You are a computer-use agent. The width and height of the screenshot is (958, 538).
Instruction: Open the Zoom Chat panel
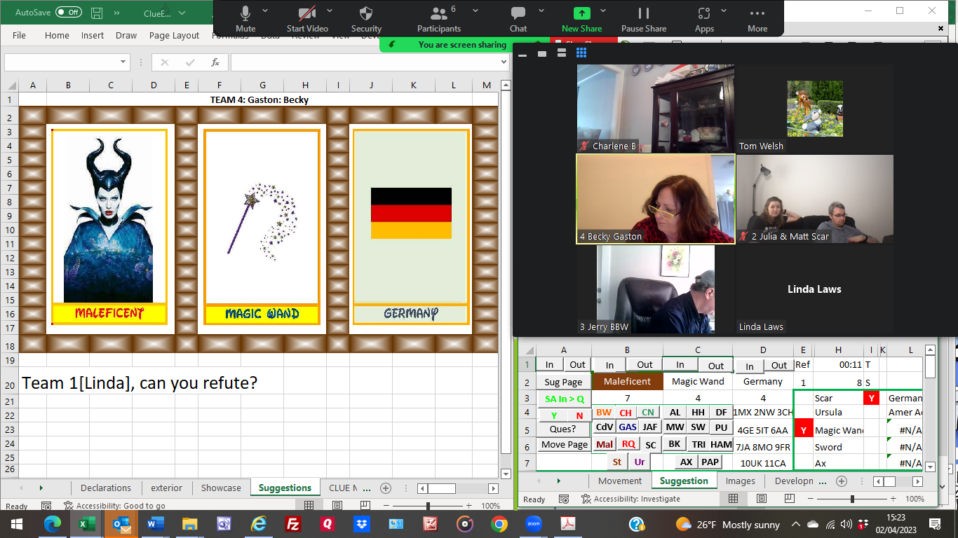[x=518, y=18]
